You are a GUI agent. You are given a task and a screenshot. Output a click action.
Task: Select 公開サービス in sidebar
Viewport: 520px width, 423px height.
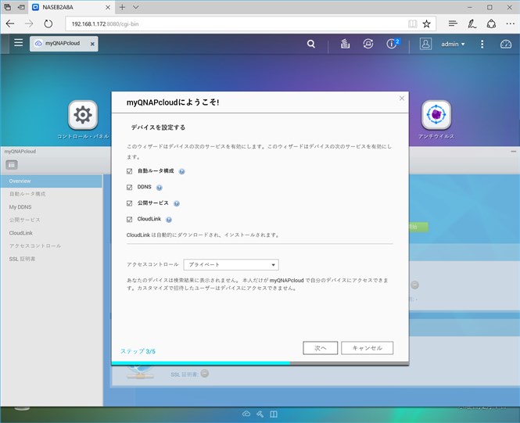(51, 220)
